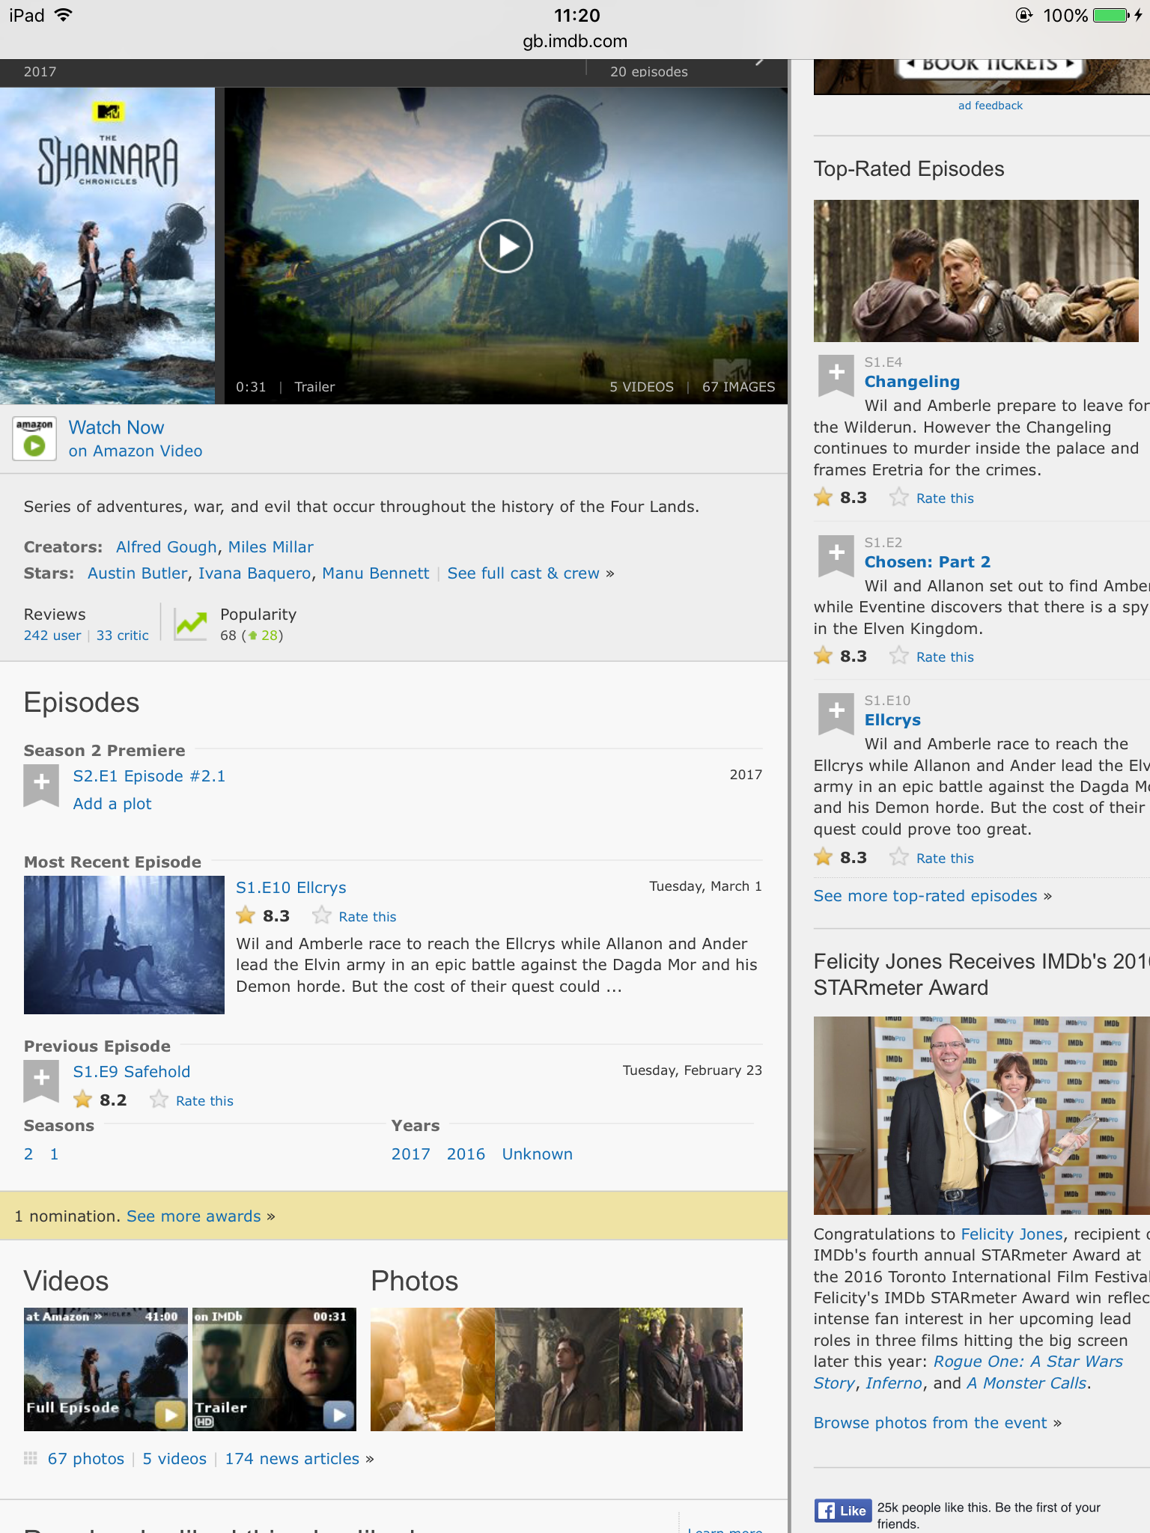This screenshot has width=1150, height=1533.
Task: Add Chosen: Part 2 to watchlist
Action: 836,554
